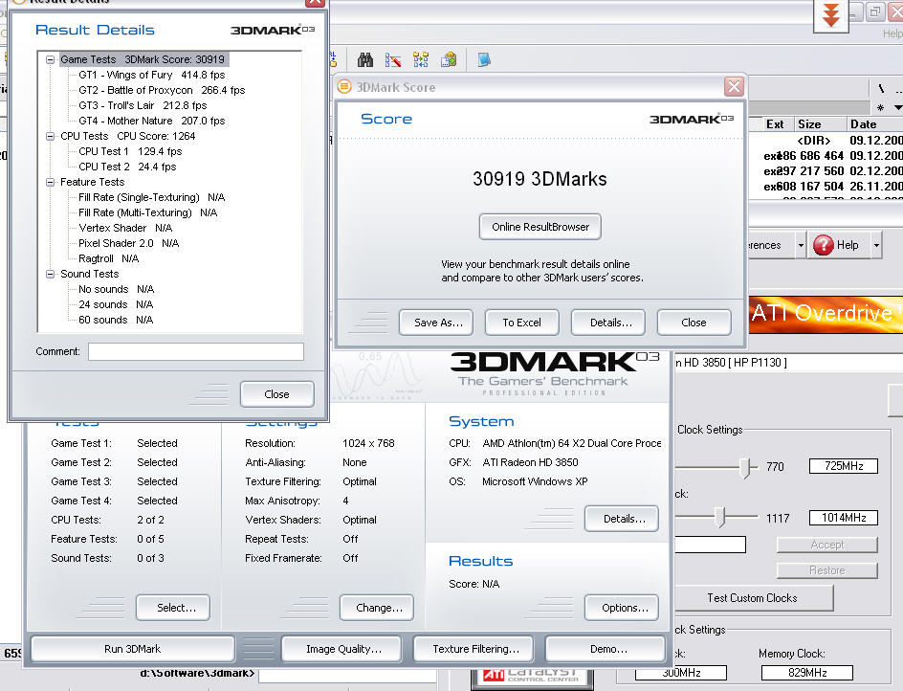This screenshot has width=903, height=691.
Task: Click the Change settings button
Action: pos(377,608)
